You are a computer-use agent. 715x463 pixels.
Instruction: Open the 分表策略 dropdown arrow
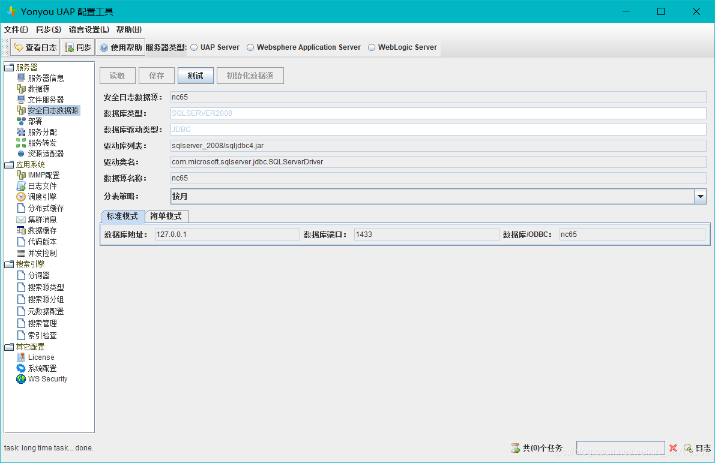tap(700, 196)
